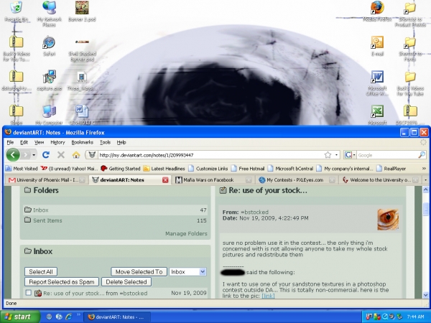Screen dimensions: 431x323
Task: Open the back/forward history dropdown
Action: coord(34,155)
